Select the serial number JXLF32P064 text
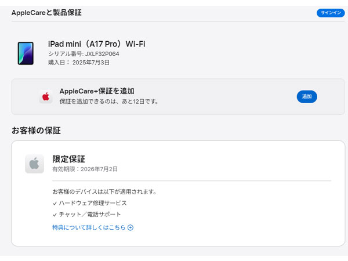 click(x=102, y=54)
